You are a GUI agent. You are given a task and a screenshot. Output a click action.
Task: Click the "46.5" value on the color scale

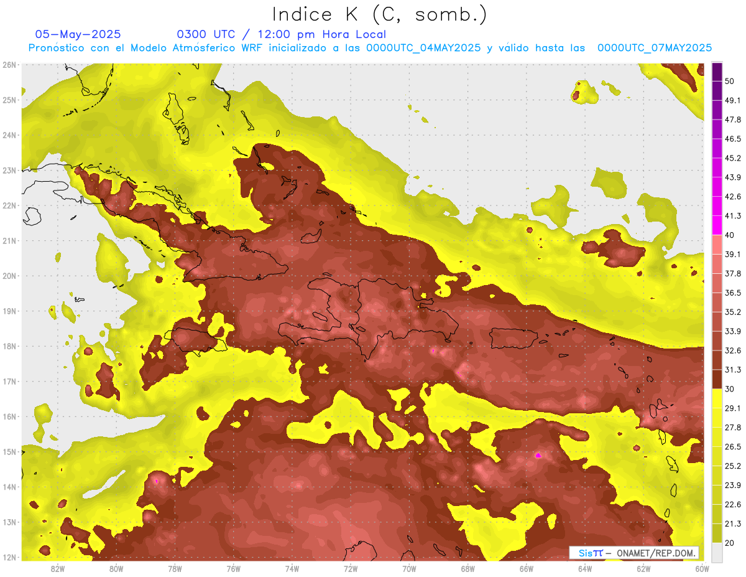[732, 139]
